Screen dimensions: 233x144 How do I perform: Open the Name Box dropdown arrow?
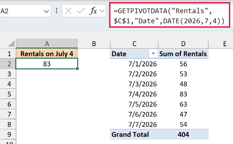[46, 11]
